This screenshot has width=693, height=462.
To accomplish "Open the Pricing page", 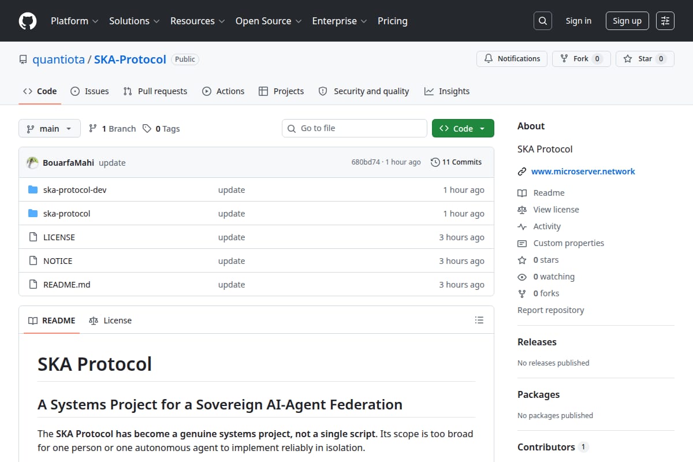I will 393,21.
